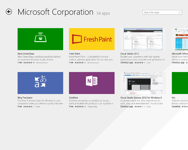Click the star rating under Xbox SmartGlass
Image resolution: width=188 pixels, height=150 pixels.
28,62
